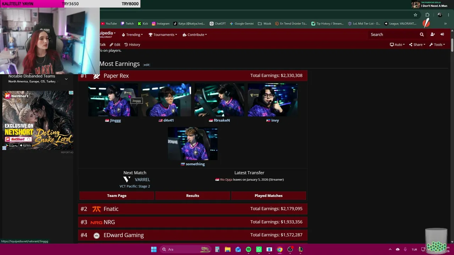The width and height of the screenshot is (454, 255).
Task: Open the Windows Start menu
Action: pos(154,249)
